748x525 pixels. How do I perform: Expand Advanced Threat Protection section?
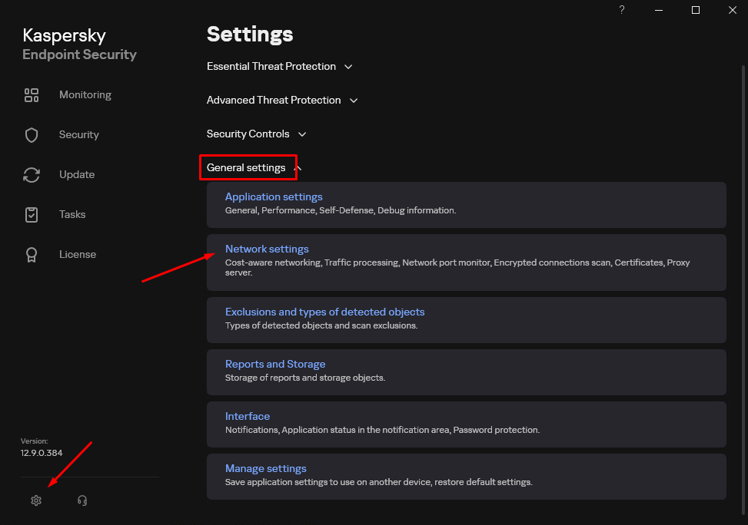(281, 101)
